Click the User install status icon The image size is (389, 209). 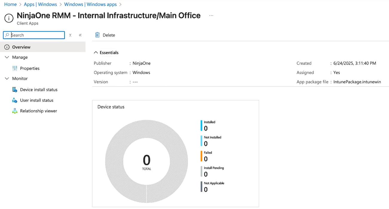click(15, 100)
